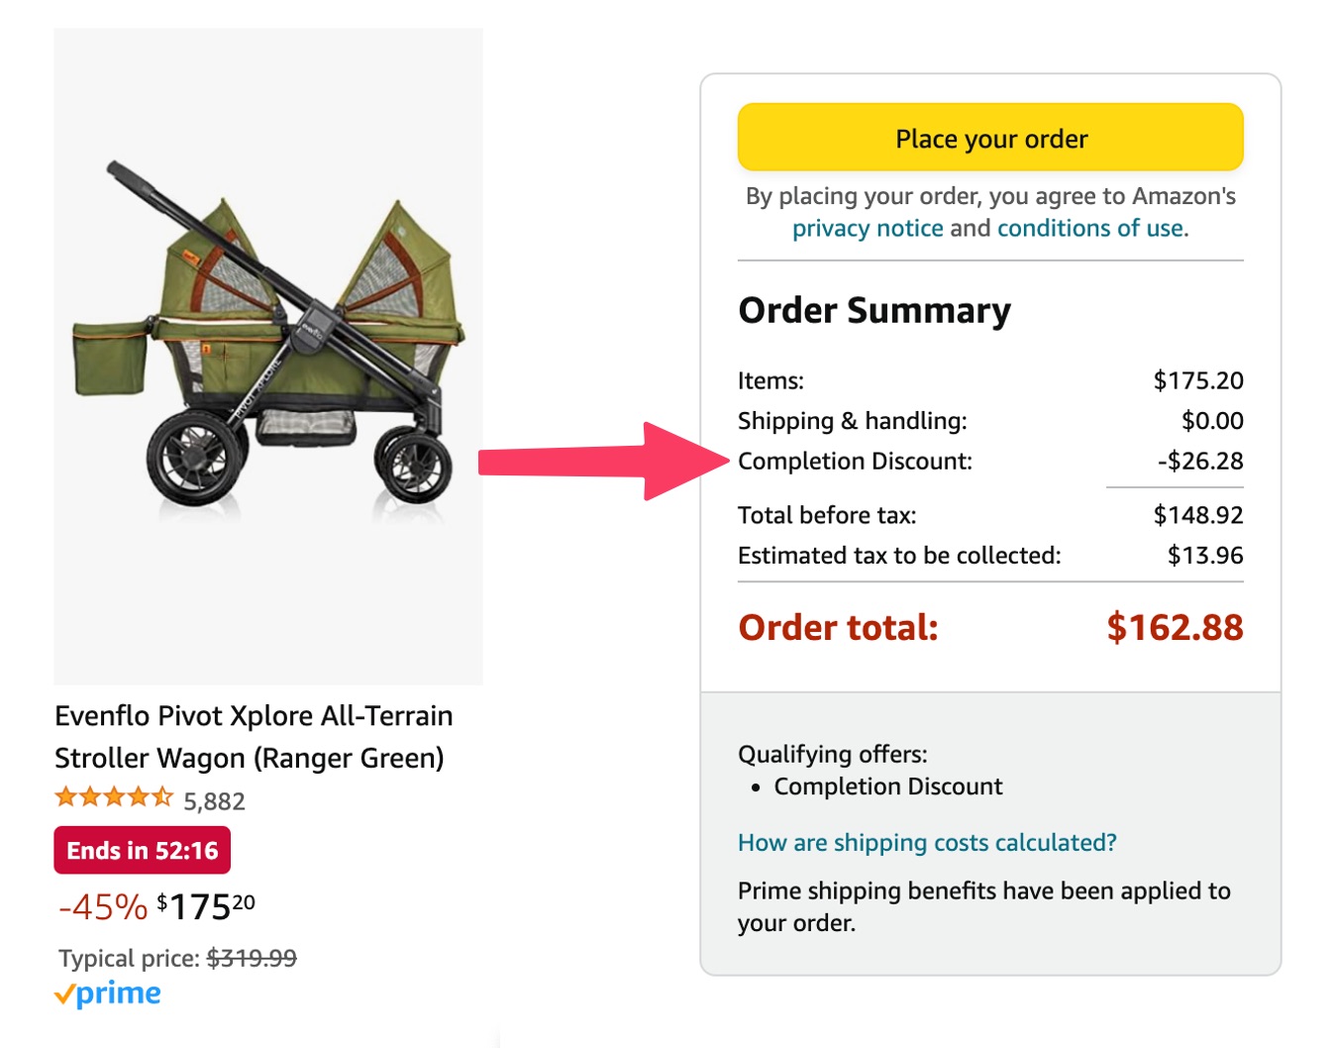Open the privacy notice link
The width and height of the screenshot is (1333, 1048).
tap(867, 227)
